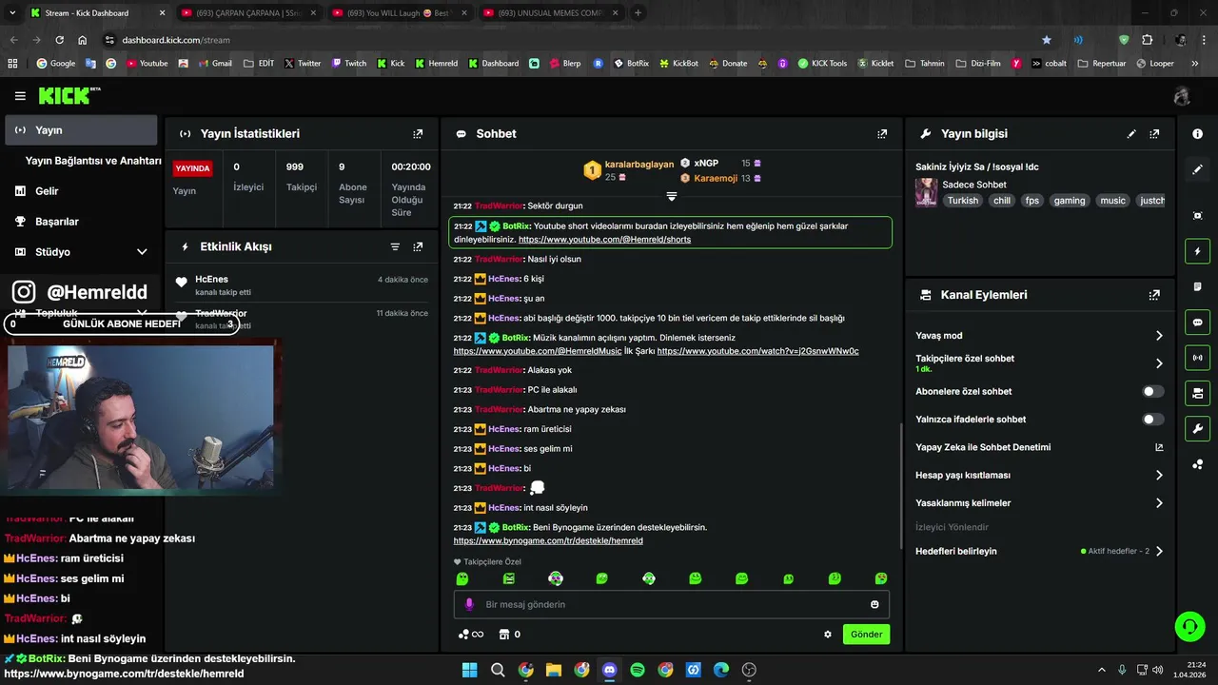Toggle the broadcast signal icon in right sidebar
Image resolution: width=1218 pixels, height=685 pixels.
point(1197,358)
